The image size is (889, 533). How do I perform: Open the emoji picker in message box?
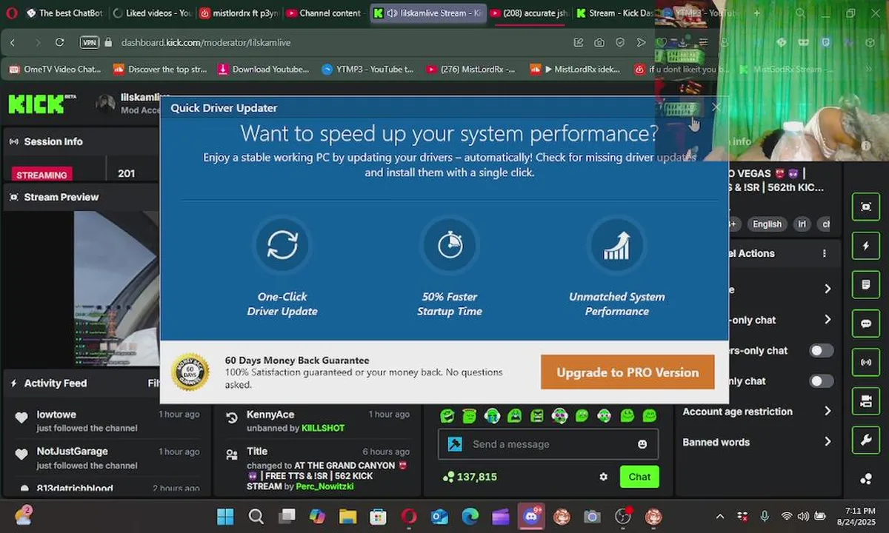pyautogui.click(x=642, y=444)
